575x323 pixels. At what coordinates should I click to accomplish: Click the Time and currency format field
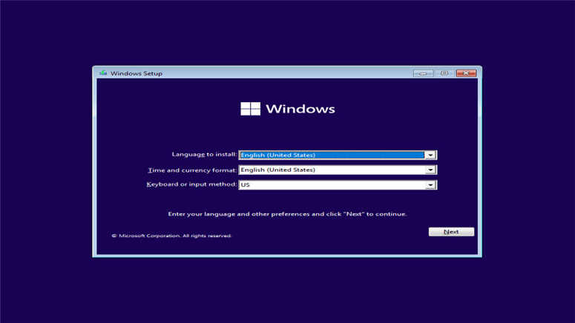(x=338, y=170)
